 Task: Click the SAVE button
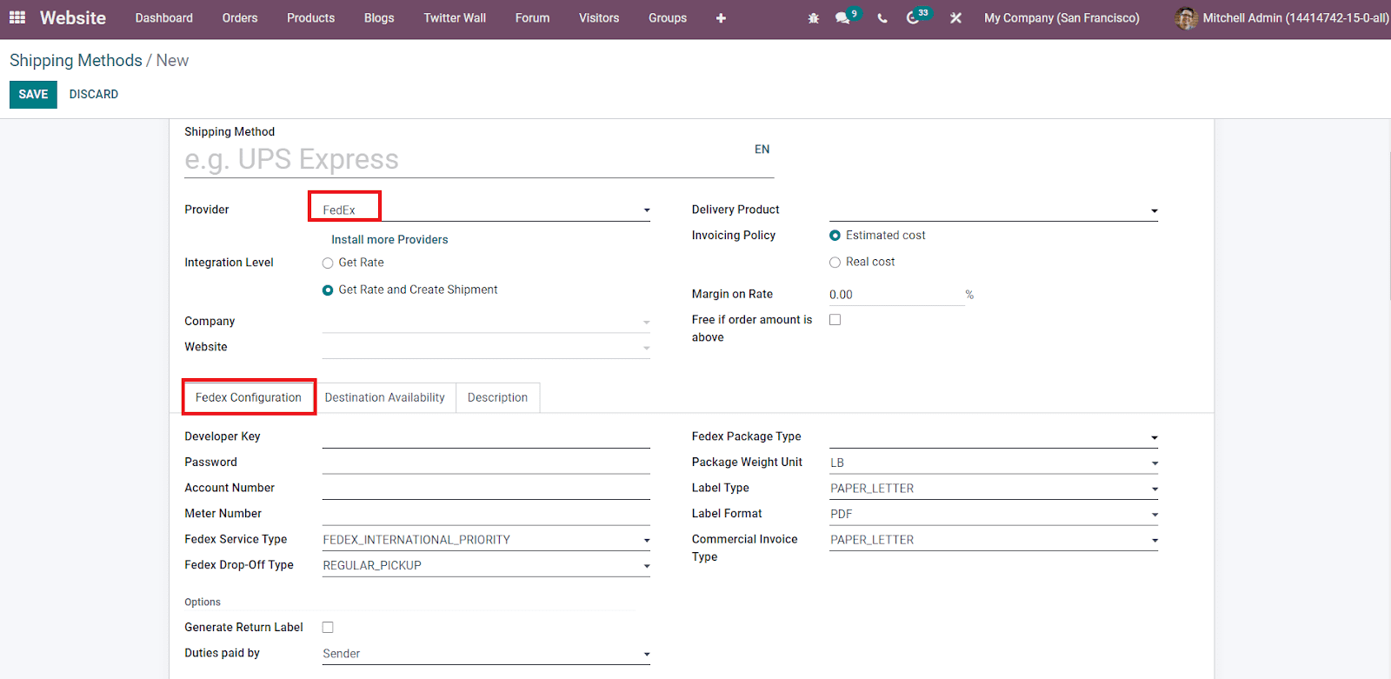pyautogui.click(x=33, y=95)
